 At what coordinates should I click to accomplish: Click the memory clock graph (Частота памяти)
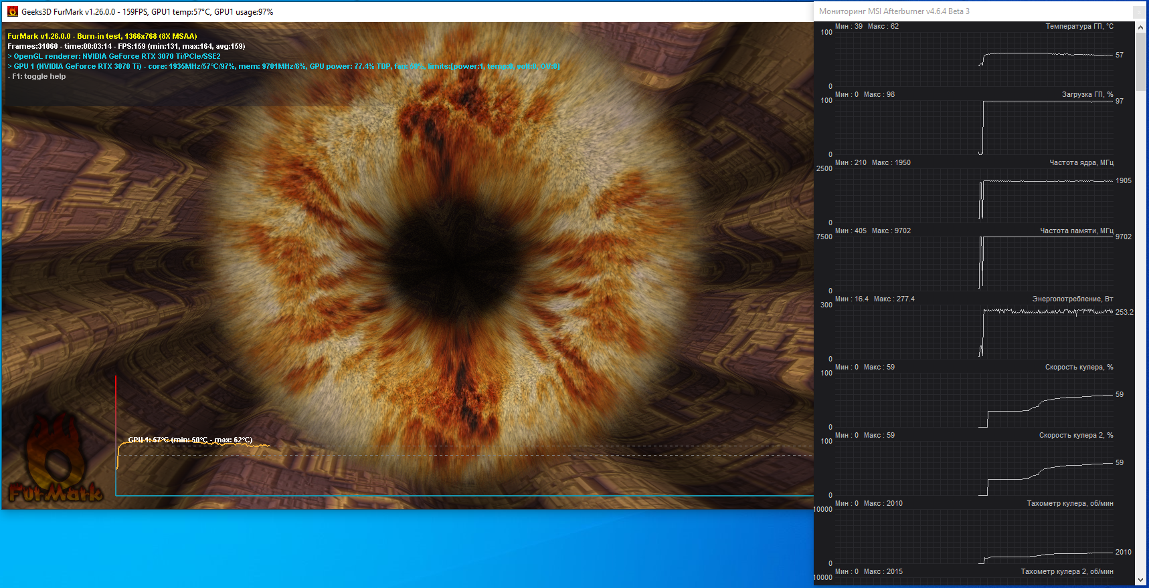click(974, 263)
